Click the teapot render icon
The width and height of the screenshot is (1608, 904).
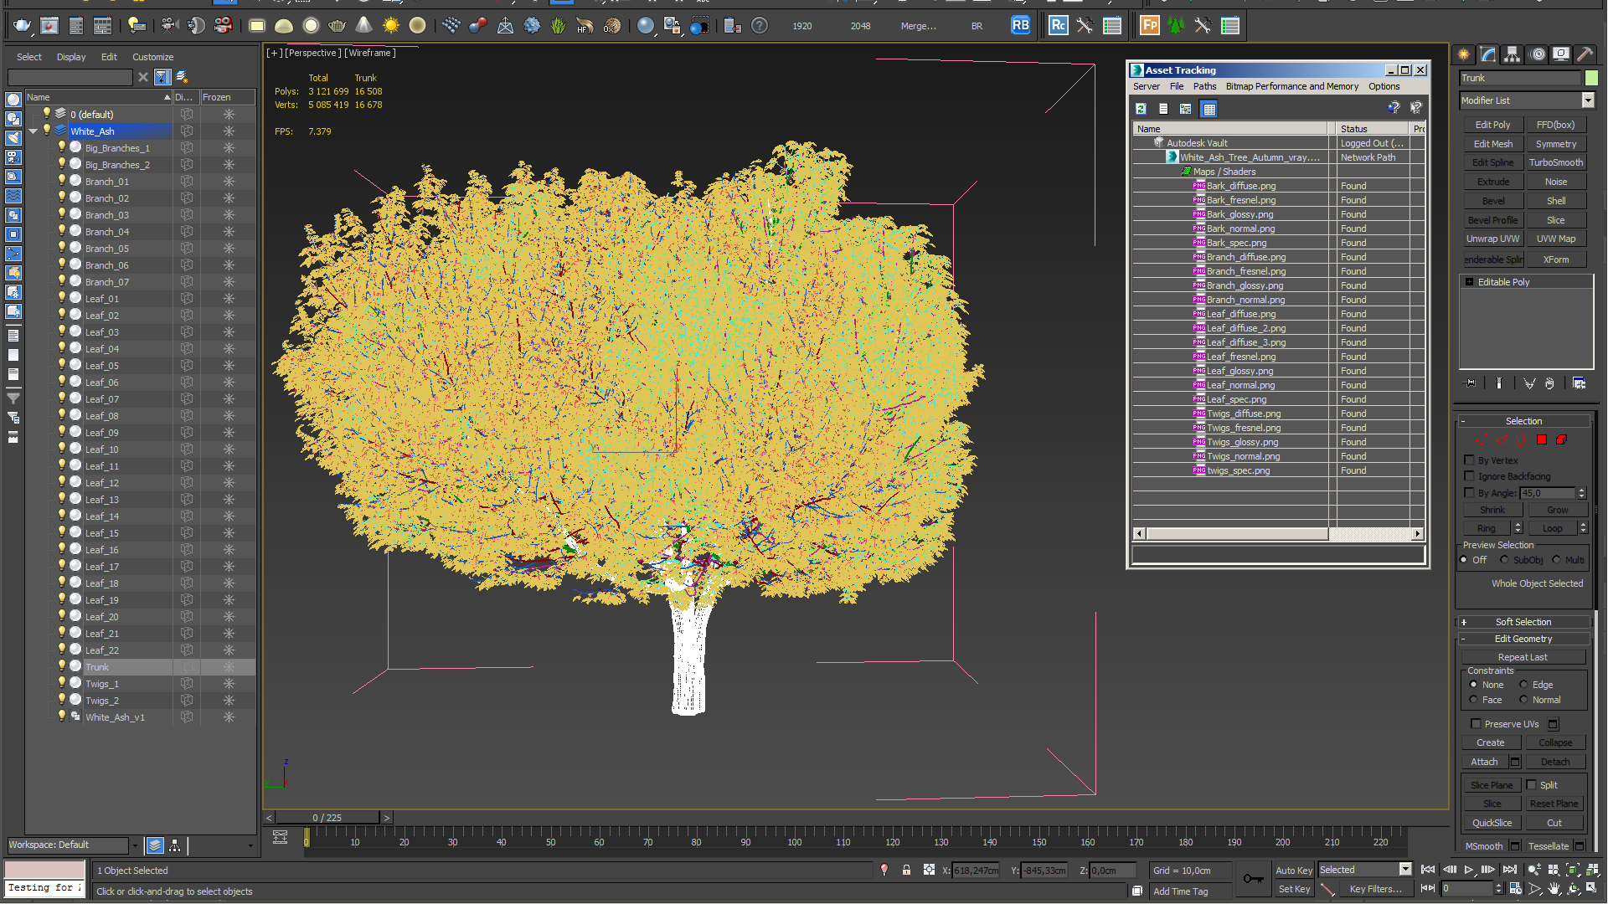click(x=23, y=26)
